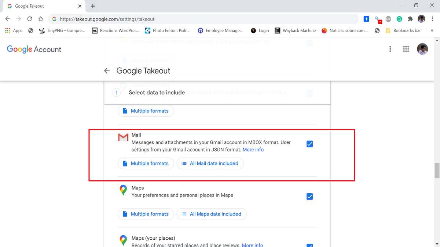Go back from Google Takeout with arrow
The height and width of the screenshot is (247, 440).
coord(107,71)
